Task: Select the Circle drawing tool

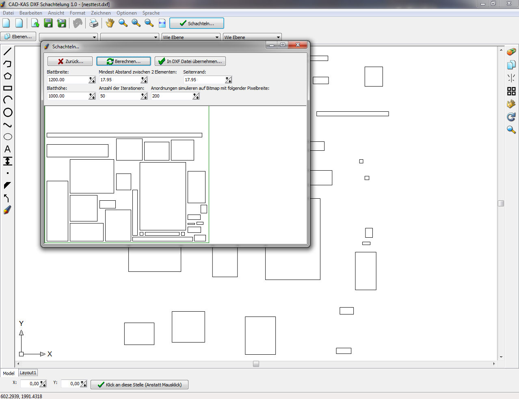Action: pos(8,113)
